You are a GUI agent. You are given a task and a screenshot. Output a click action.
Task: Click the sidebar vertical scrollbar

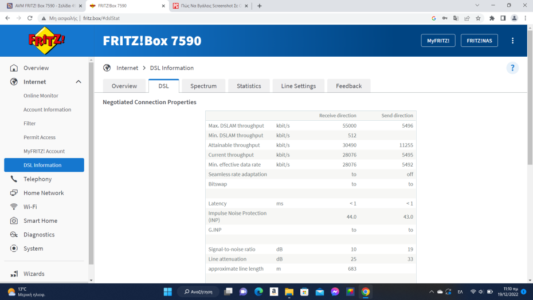pos(91,163)
